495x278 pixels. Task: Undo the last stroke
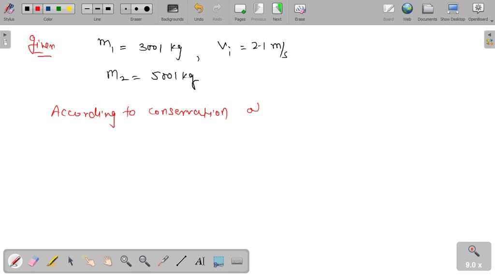coord(199,12)
